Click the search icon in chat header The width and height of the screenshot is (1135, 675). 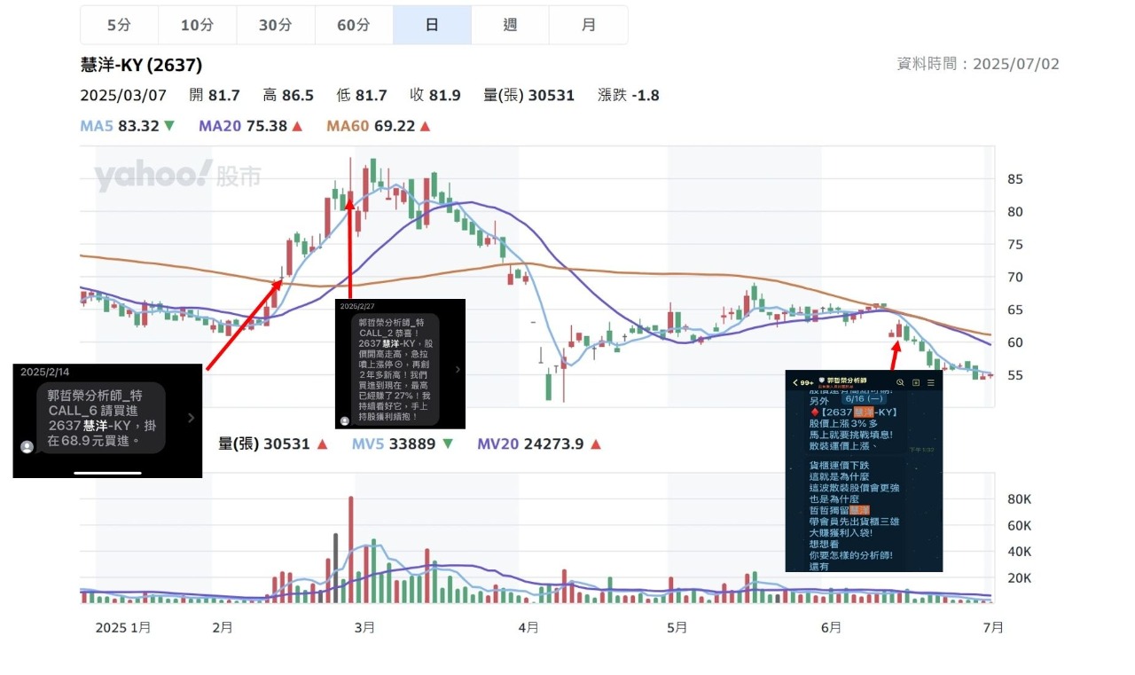899,382
